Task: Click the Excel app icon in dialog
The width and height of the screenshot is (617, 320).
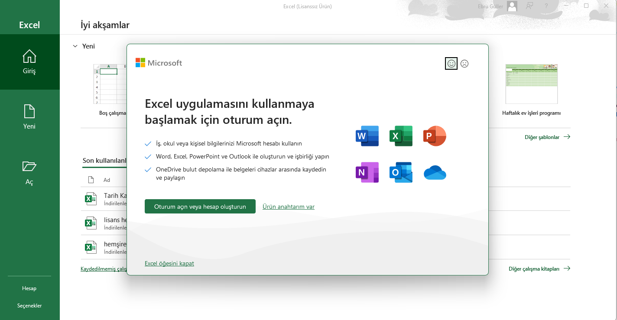Action: tap(401, 136)
